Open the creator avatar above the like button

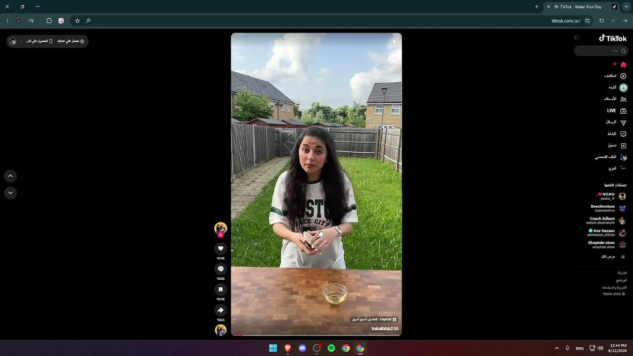tap(221, 228)
